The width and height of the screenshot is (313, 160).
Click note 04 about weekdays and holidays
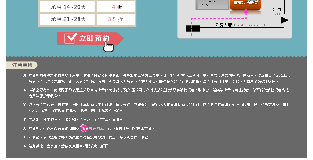[x=72, y=120]
